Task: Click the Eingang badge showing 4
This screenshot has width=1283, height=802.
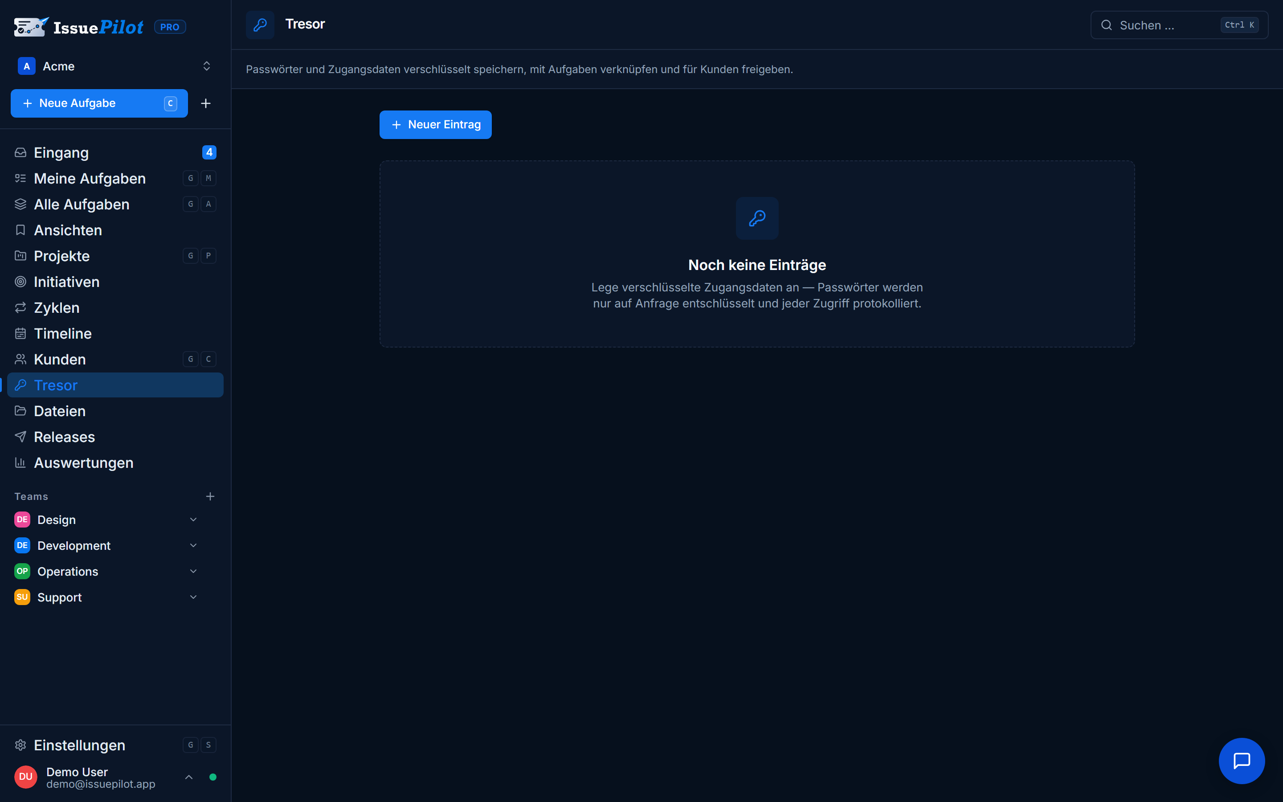Action: [x=209, y=152]
